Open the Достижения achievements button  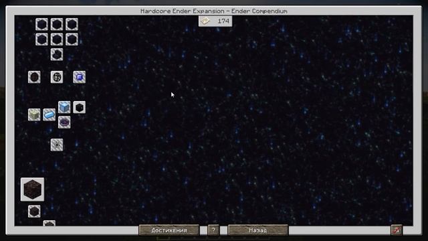click(x=169, y=230)
